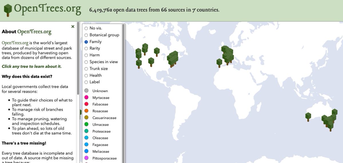Click the purple Pittosporaceae legend swatch

coord(87,158)
